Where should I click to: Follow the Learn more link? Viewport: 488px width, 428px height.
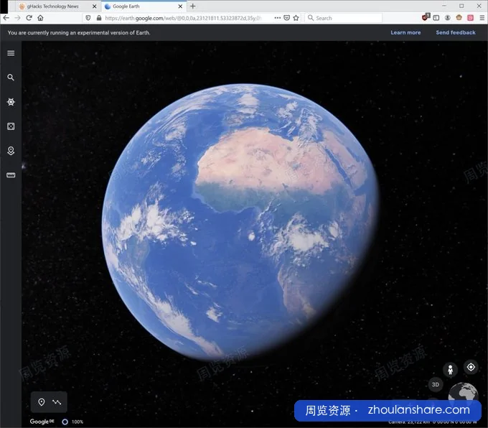click(405, 32)
